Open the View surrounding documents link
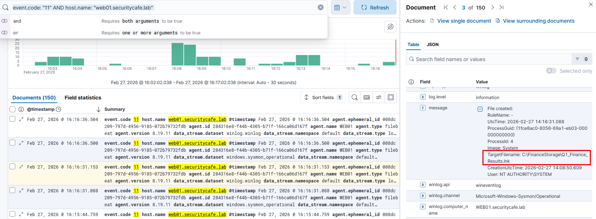This screenshot has height=219, width=596. click(535, 21)
